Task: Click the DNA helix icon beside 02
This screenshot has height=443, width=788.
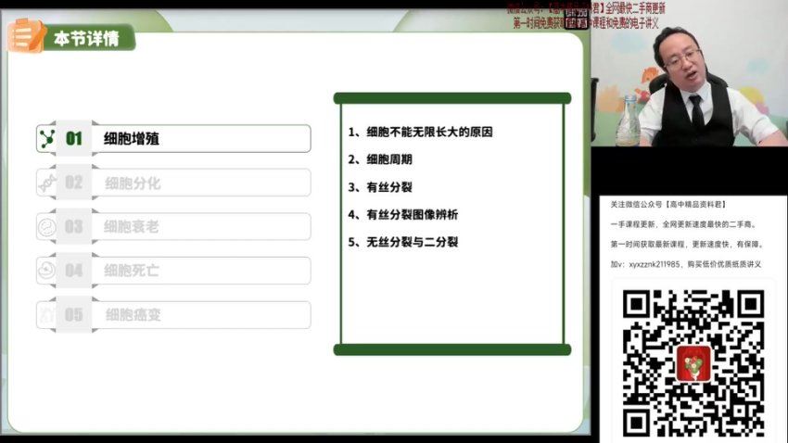Action: tap(47, 183)
